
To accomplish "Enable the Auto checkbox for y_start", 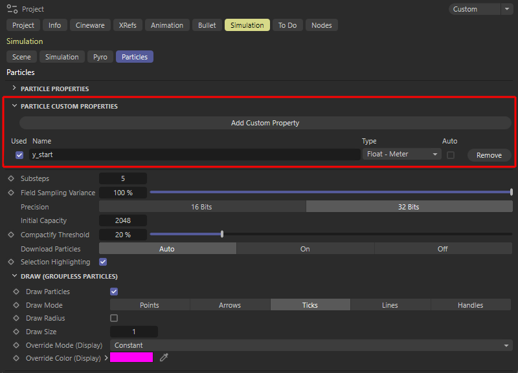I will click(451, 155).
